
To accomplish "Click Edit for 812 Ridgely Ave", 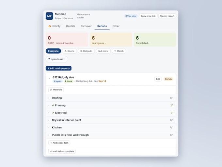I will click(x=158, y=79).
